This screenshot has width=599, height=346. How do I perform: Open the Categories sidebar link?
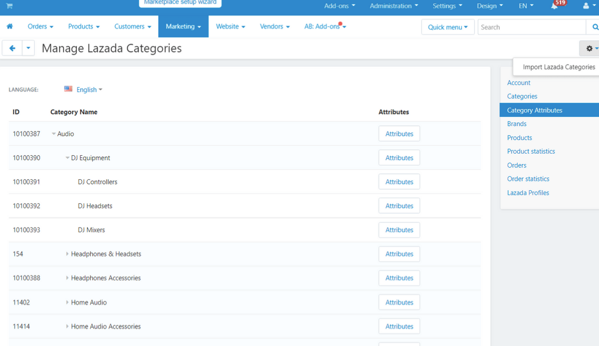click(x=522, y=96)
